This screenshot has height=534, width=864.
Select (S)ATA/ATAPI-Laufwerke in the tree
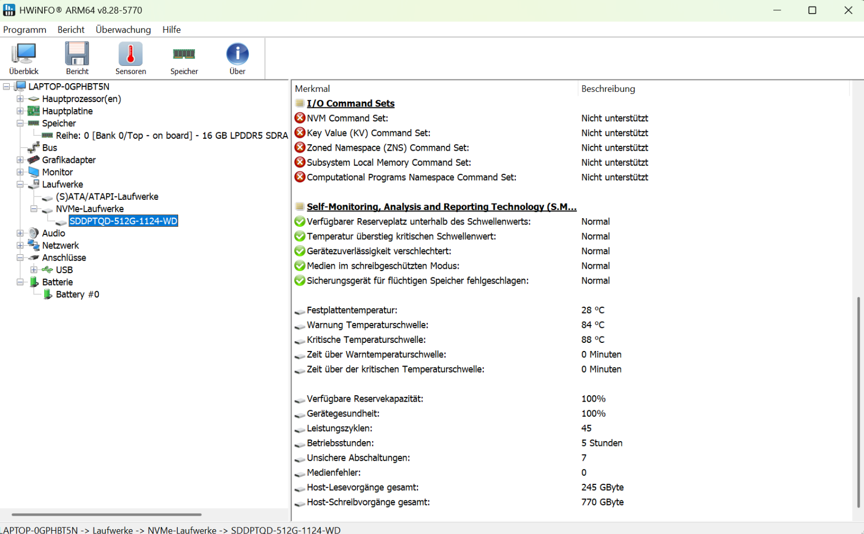click(x=107, y=197)
